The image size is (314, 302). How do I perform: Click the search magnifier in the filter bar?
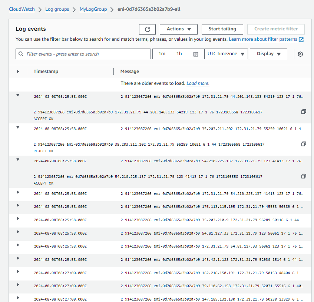point(20,54)
